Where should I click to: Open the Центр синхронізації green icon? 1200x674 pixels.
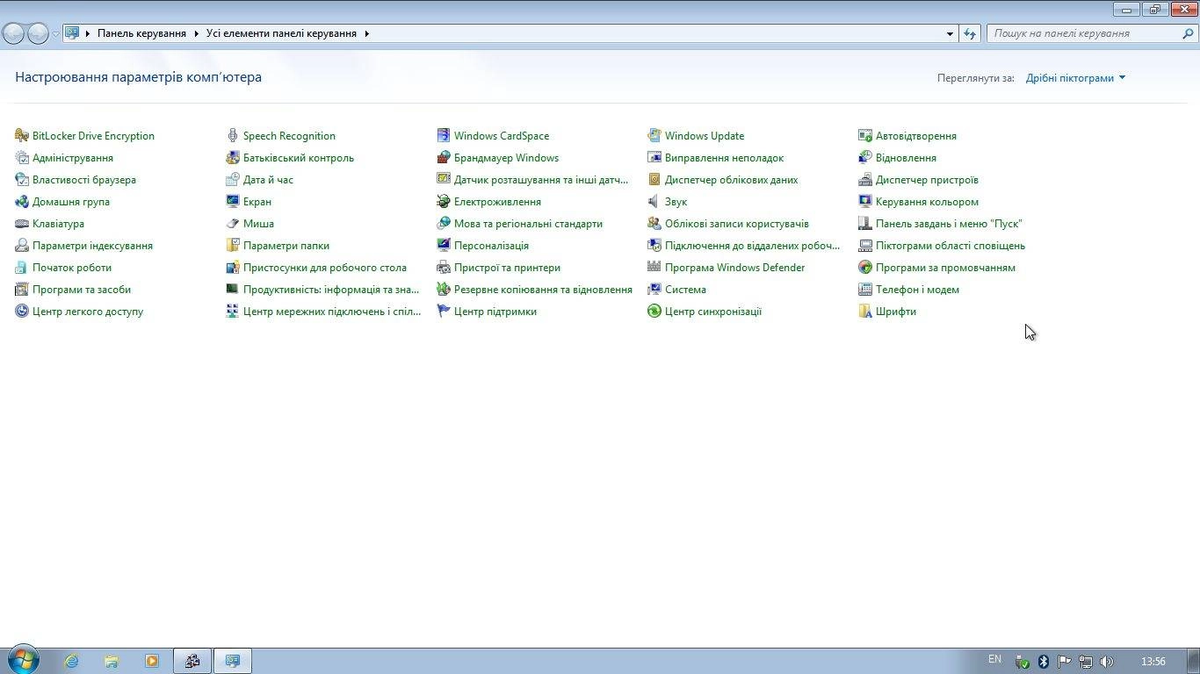[654, 312]
